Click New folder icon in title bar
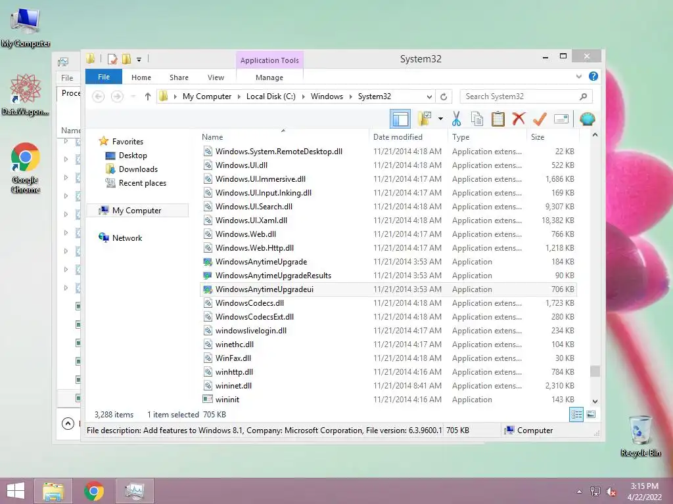Viewport: 673px width, 504px height. coord(126,59)
